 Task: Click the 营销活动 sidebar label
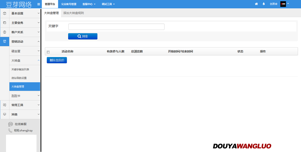(17, 41)
